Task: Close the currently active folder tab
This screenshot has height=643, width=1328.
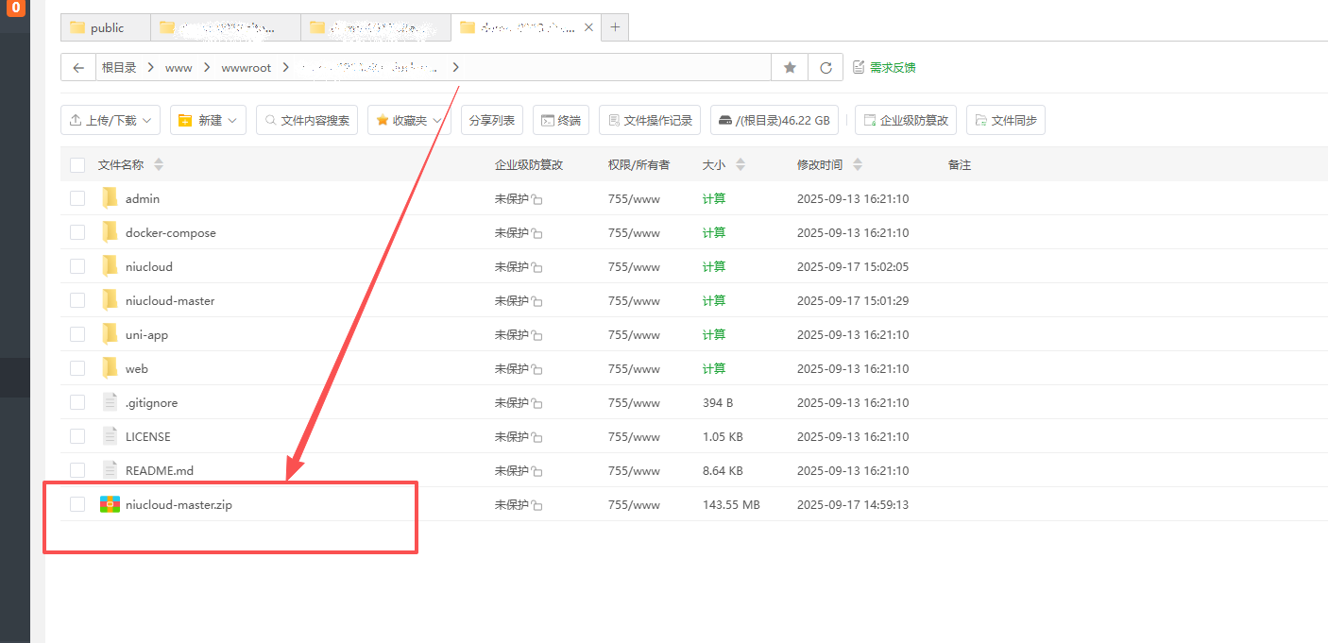Action: click(589, 27)
